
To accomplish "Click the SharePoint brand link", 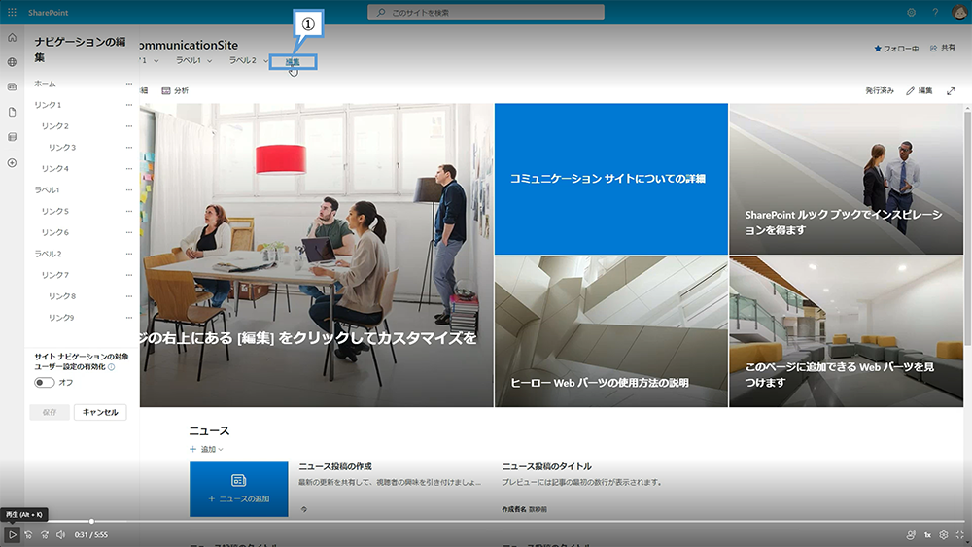I will coord(49,13).
